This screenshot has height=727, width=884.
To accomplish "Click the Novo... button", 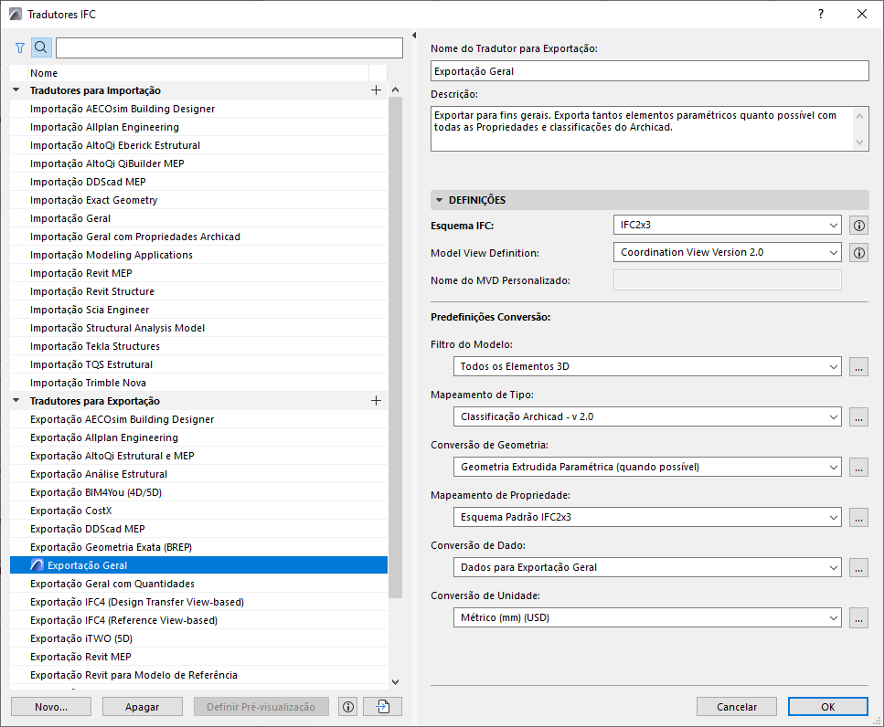I will pos(51,706).
